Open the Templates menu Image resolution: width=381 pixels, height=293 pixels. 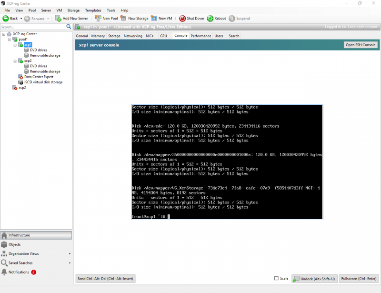click(x=93, y=10)
